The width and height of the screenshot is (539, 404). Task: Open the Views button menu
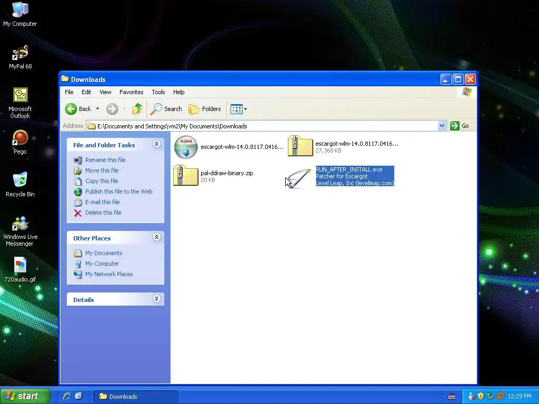(238, 109)
